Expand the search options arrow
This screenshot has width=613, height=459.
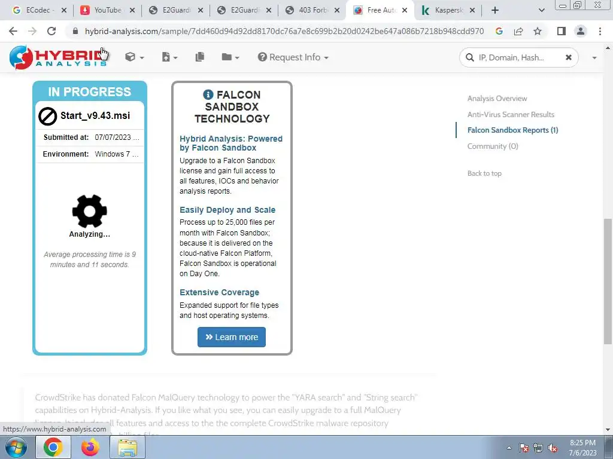(x=594, y=58)
